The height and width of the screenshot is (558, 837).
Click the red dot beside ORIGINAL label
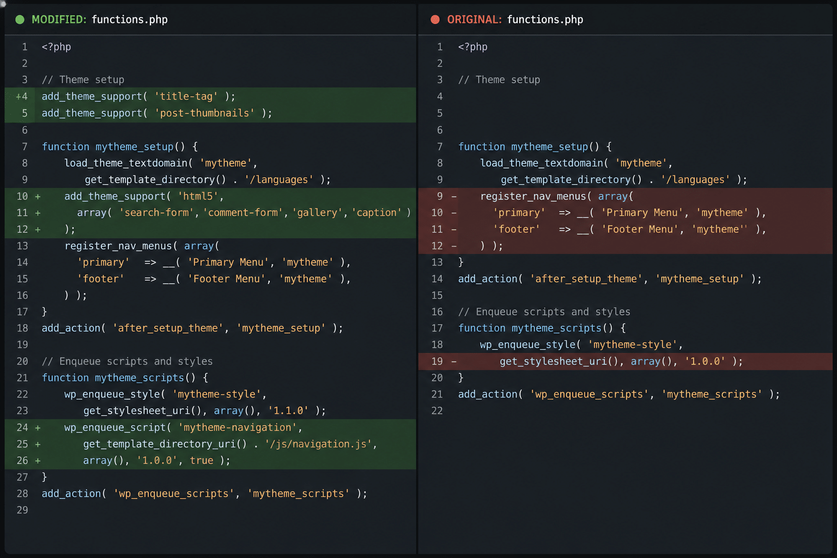click(x=435, y=20)
